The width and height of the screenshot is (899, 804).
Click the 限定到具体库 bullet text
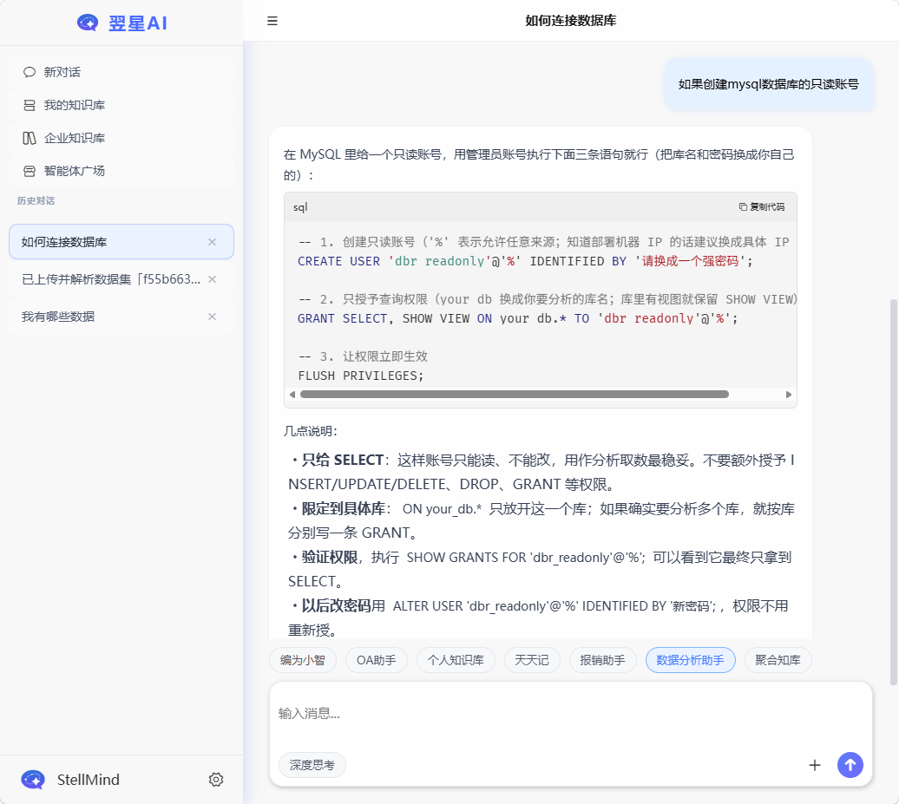541,521
